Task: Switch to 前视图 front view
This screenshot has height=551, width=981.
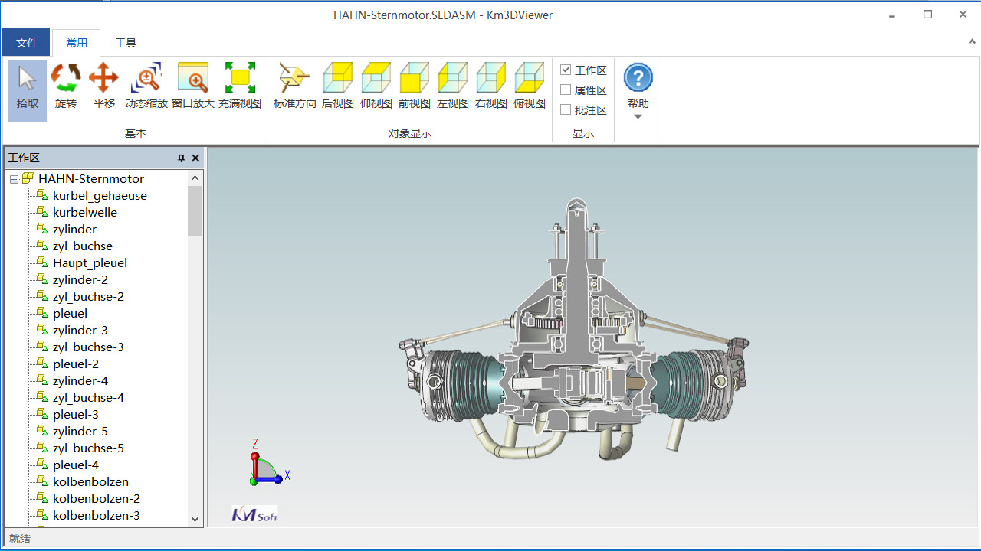Action: (415, 88)
